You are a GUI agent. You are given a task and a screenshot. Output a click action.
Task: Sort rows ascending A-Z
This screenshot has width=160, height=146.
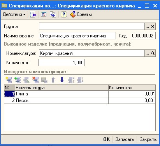click(71, 80)
